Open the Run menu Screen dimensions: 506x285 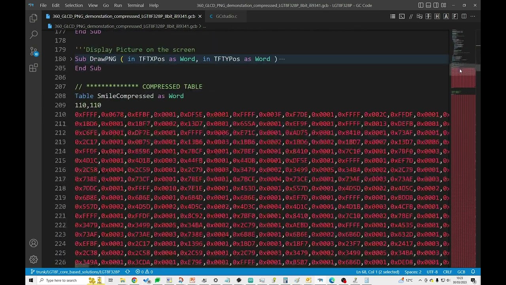pos(118,5)
